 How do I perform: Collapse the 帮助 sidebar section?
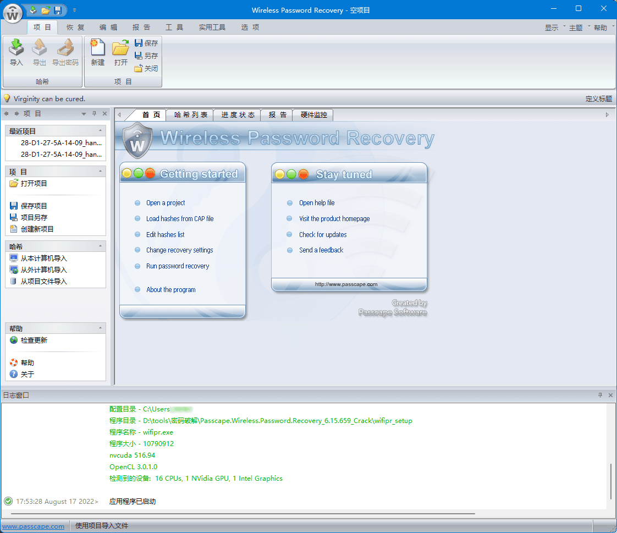(x=100, y=328)
